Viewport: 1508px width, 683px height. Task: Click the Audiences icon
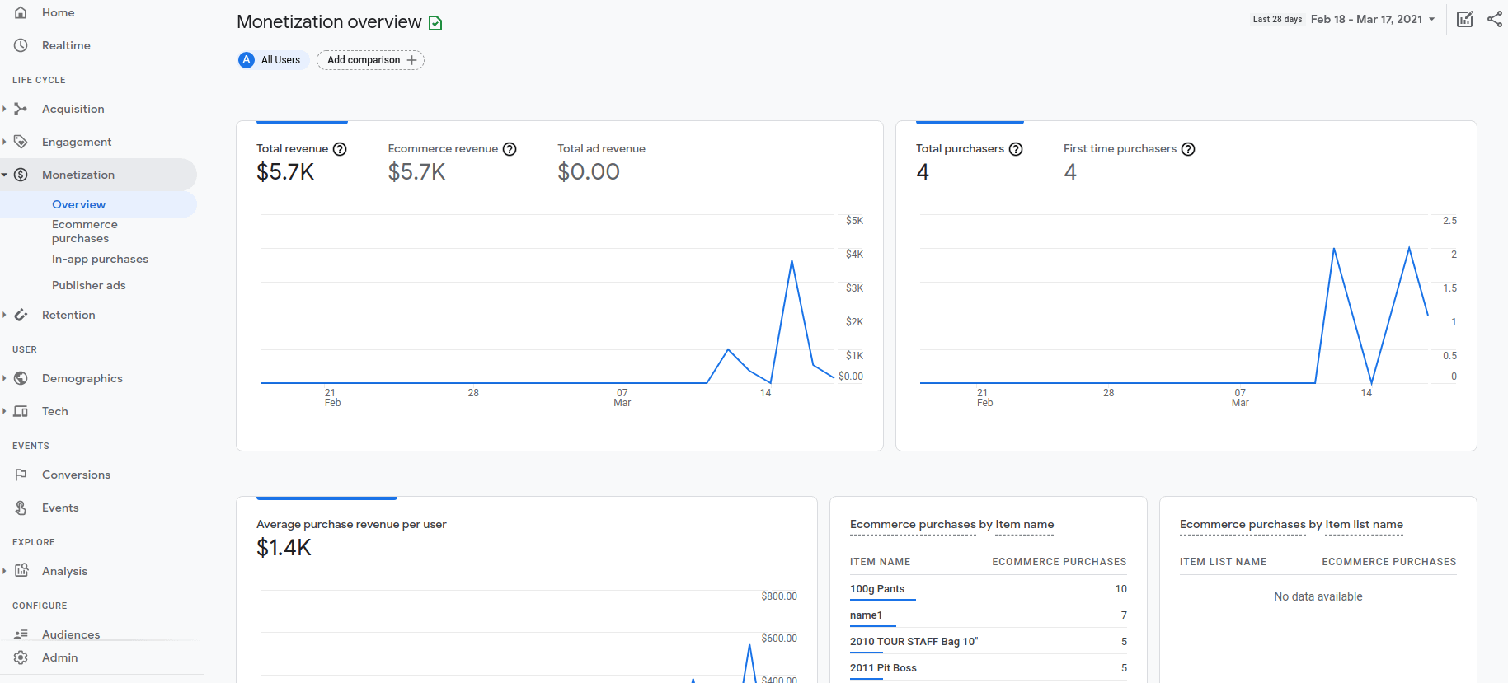(x=21, y=634)
